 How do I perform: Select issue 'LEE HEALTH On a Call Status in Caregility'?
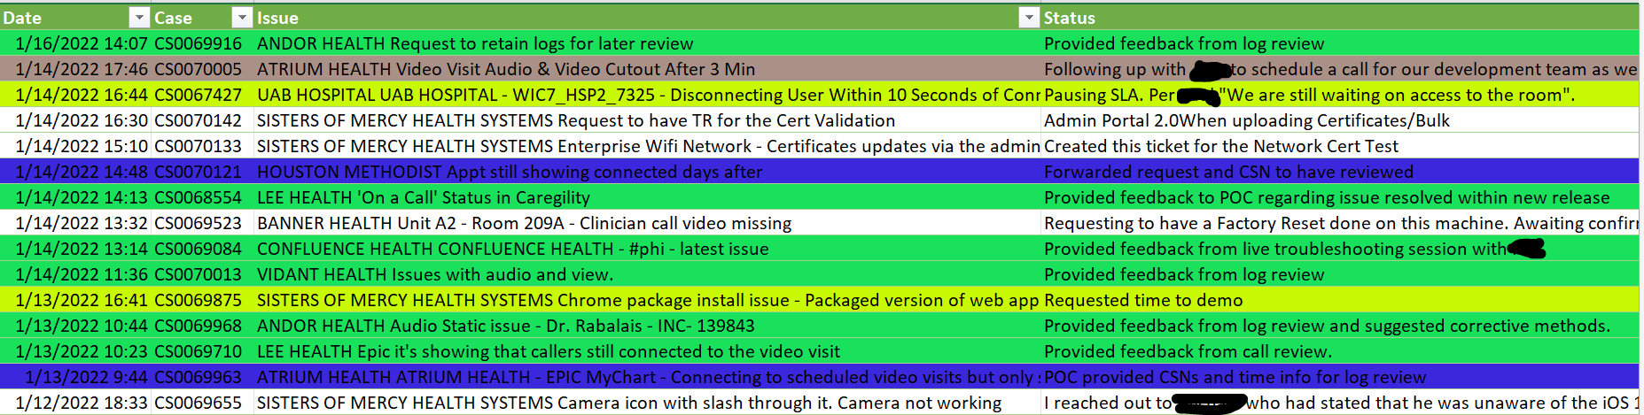point(648,197)
